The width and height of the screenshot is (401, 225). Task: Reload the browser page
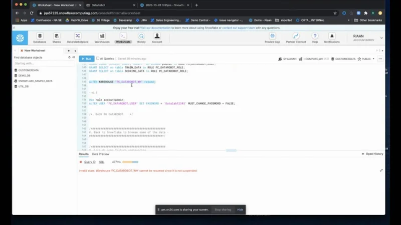[x=32, y=13]
